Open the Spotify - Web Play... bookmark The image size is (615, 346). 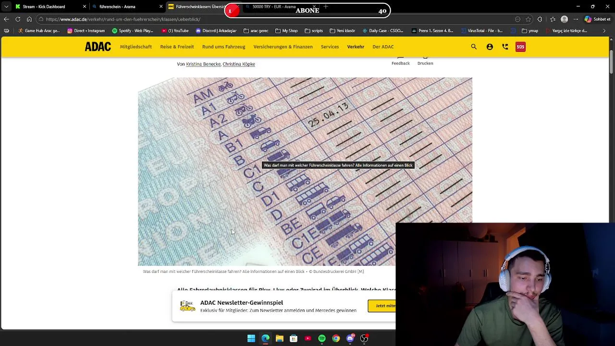tap(133, 31)
